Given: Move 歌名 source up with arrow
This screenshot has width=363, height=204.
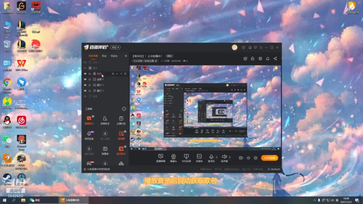Looking at the screenshot, I should (117, 74).
